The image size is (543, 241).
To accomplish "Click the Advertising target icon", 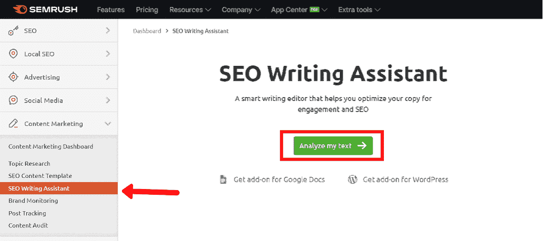I will pos(13,77).
